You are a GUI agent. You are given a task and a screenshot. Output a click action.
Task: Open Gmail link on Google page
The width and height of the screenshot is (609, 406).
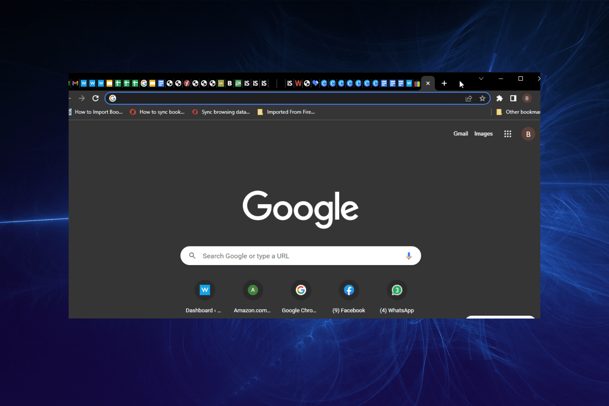[461, 134]
